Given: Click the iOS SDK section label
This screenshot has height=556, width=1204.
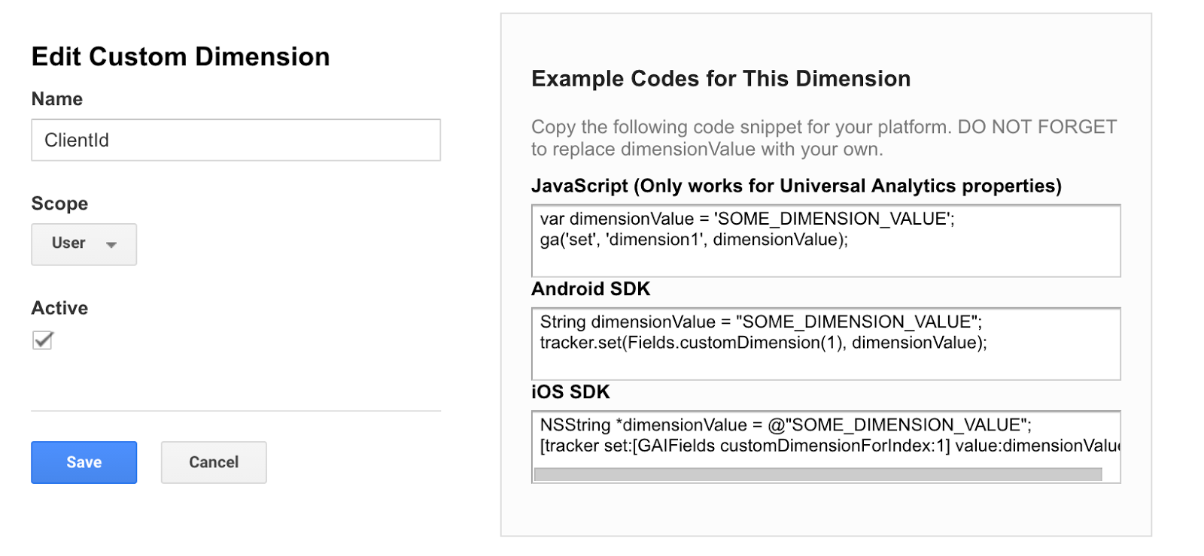Looking at the screenshot, I should coord(570,392).
